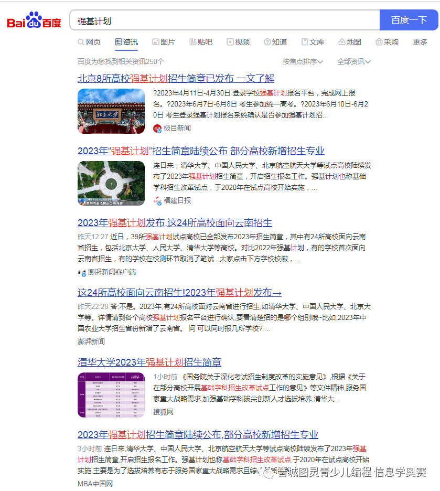The height and width of the screenshot is (491, 440).
Task: Go to the 贴吧 tab
Action: coord(201,42)
